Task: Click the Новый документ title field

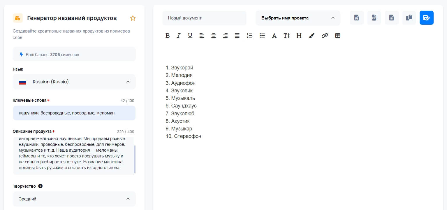Action: (204, 18)
